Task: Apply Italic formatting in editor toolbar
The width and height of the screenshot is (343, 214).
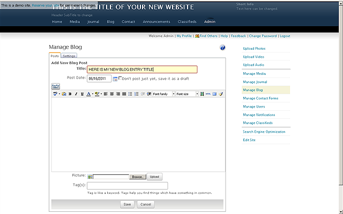Action: click(x=76, y=94)
